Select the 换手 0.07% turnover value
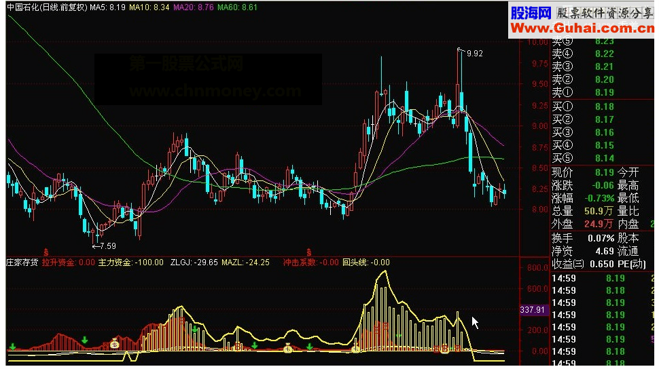659x369 pixels. [x=584, y=239]
